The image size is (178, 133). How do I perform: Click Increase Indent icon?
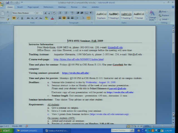click(82, 13)
